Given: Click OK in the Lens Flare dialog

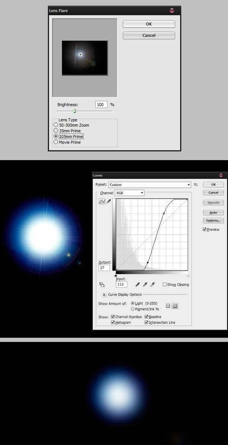Looking at the screenshot, I should [149, 24].
